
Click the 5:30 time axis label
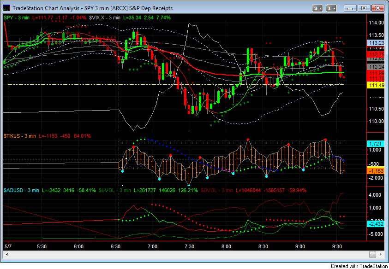point(42,247)
